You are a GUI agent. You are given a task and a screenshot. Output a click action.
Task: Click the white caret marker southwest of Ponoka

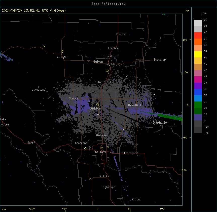92,37
